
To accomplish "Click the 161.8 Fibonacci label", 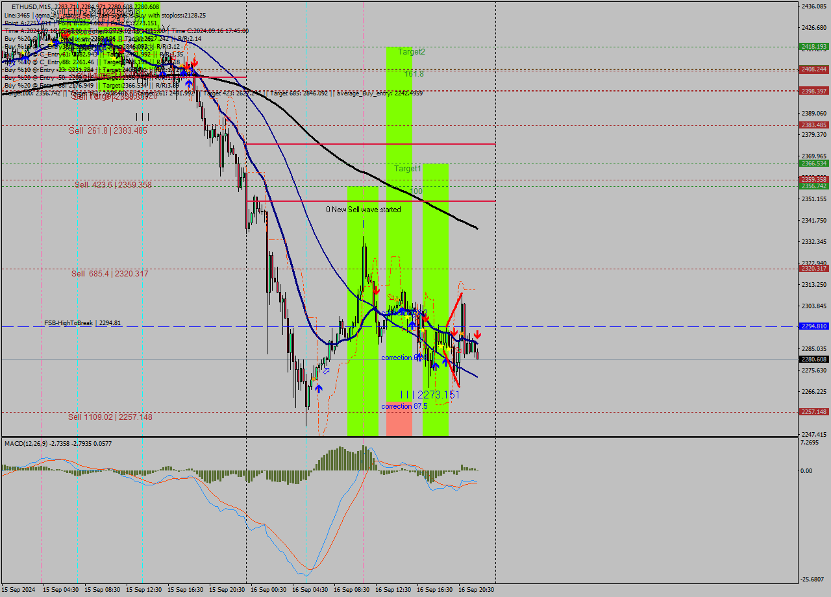I will 414,75.
